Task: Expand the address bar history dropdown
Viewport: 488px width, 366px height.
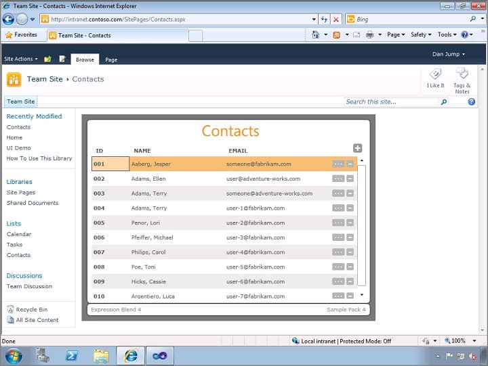Action: coord(314,19)
